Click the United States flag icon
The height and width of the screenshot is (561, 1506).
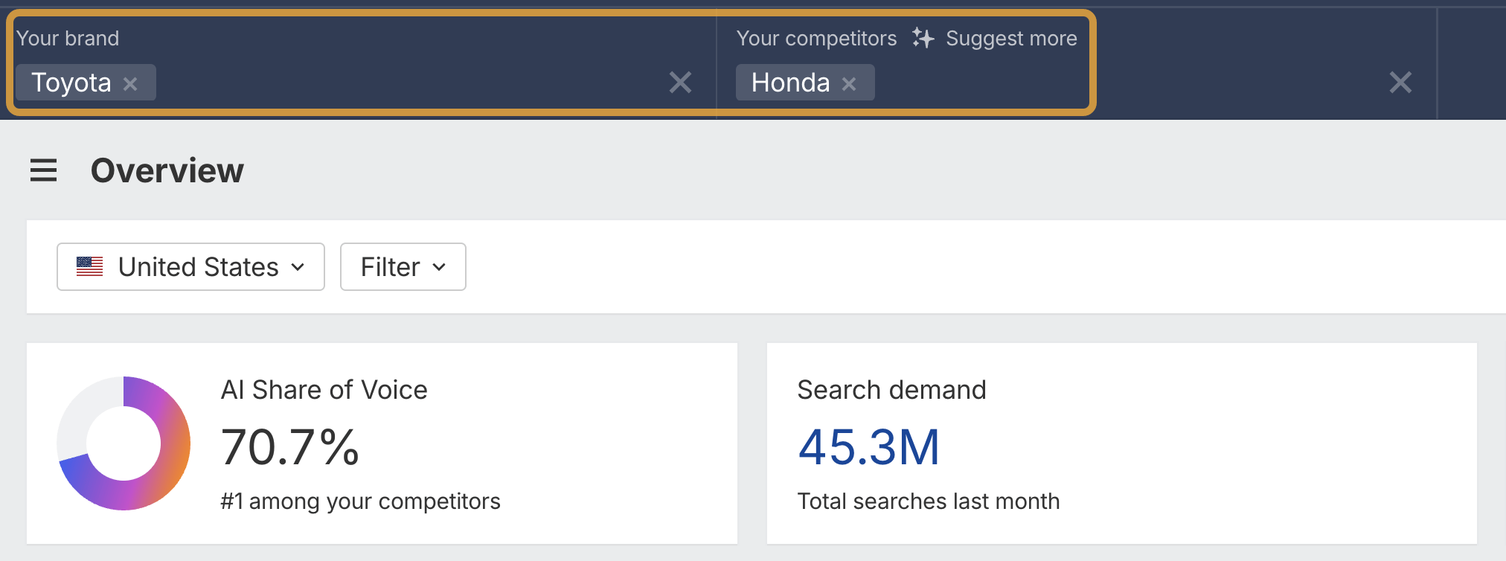pyautogui.click(x=90, y=266)
